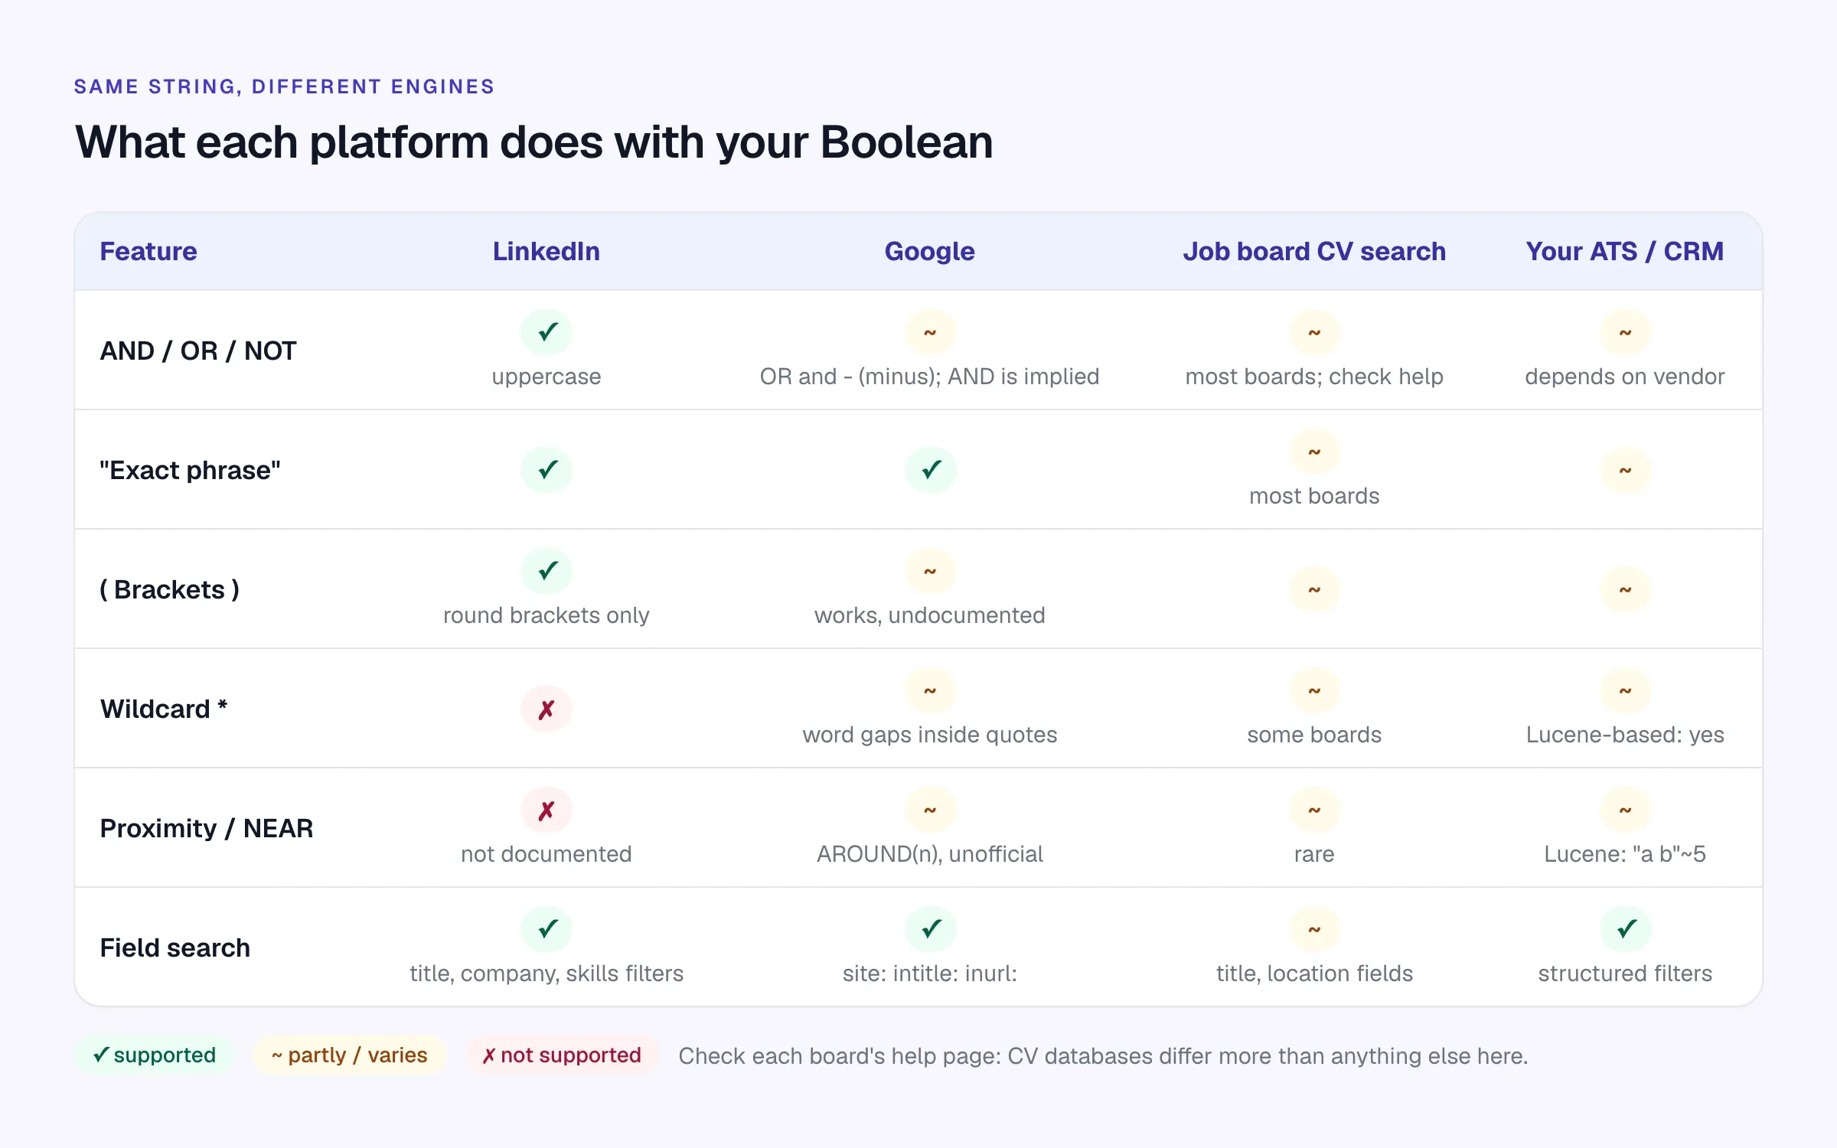Viewport: 1837px width, 1148px height.
Task: Click 'some boards' text
Action: tap(1314, 735)
